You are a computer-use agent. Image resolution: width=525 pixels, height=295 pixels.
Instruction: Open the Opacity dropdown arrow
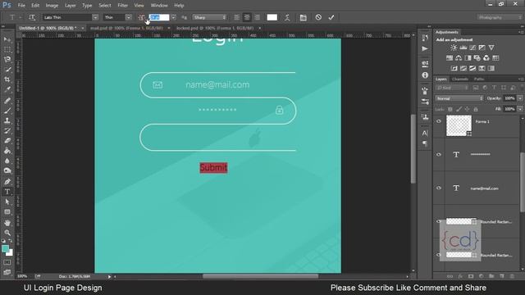[x=520, y=98]
